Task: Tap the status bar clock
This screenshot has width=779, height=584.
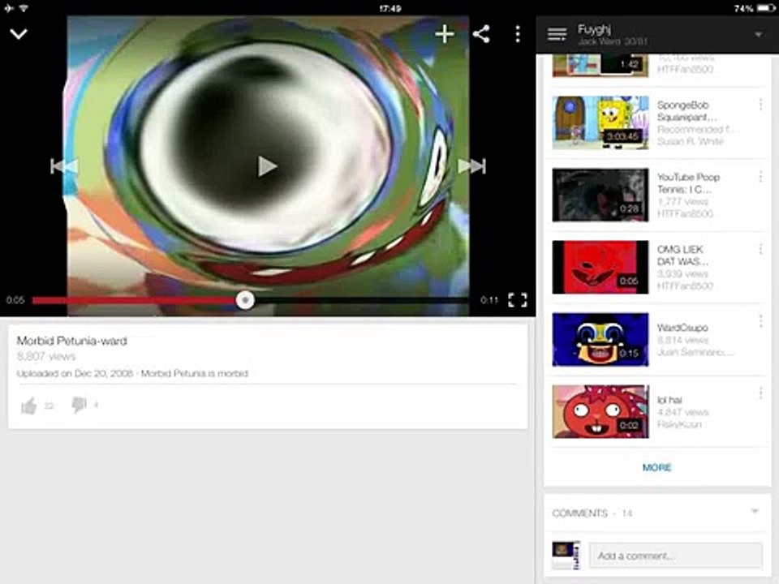Action: [x=390, y=8]
